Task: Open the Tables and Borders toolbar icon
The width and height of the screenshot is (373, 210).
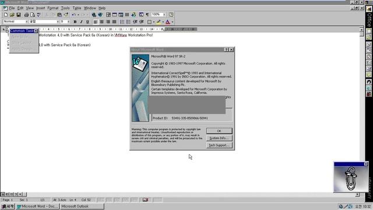Action: [x=108, y=15]
